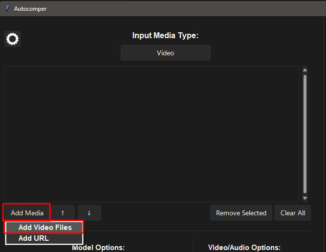Open settings with the gear icon
This screenshot has height=252, width=326.
click(x=12, y=39)
